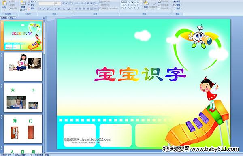This screenshot has height=156, width=243.
Task: Select slide 3 thumbnail showing 大 and 小
Action: click(x=23, y=98)
